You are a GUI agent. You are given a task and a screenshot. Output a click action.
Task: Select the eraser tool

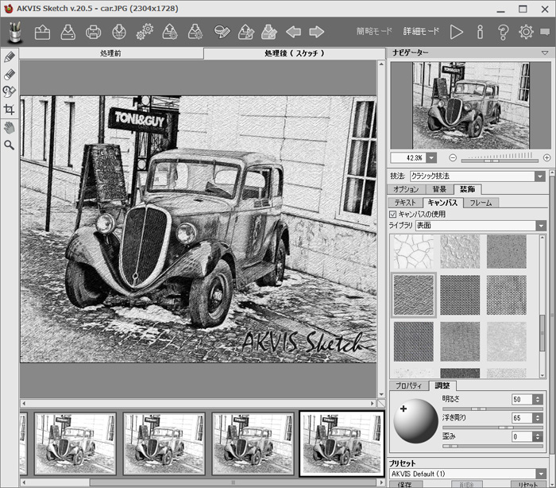[10, 74]
